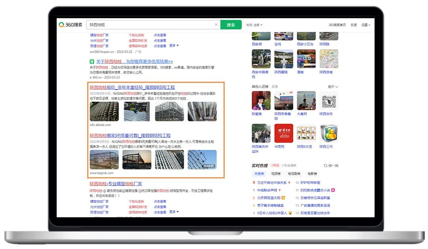The height and width of the screenshot is (249, 428).
Task: Open the 陕西地桩报价 search result link
Action: [132, 87]
